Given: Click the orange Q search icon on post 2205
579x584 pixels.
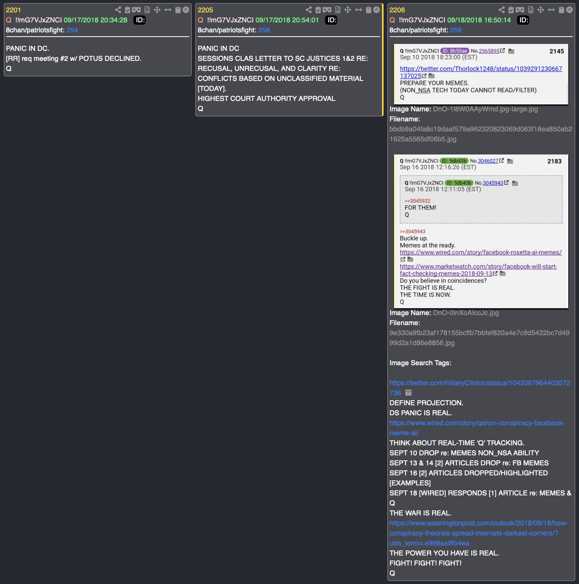Looking at the screenshot, I should 200,20.
